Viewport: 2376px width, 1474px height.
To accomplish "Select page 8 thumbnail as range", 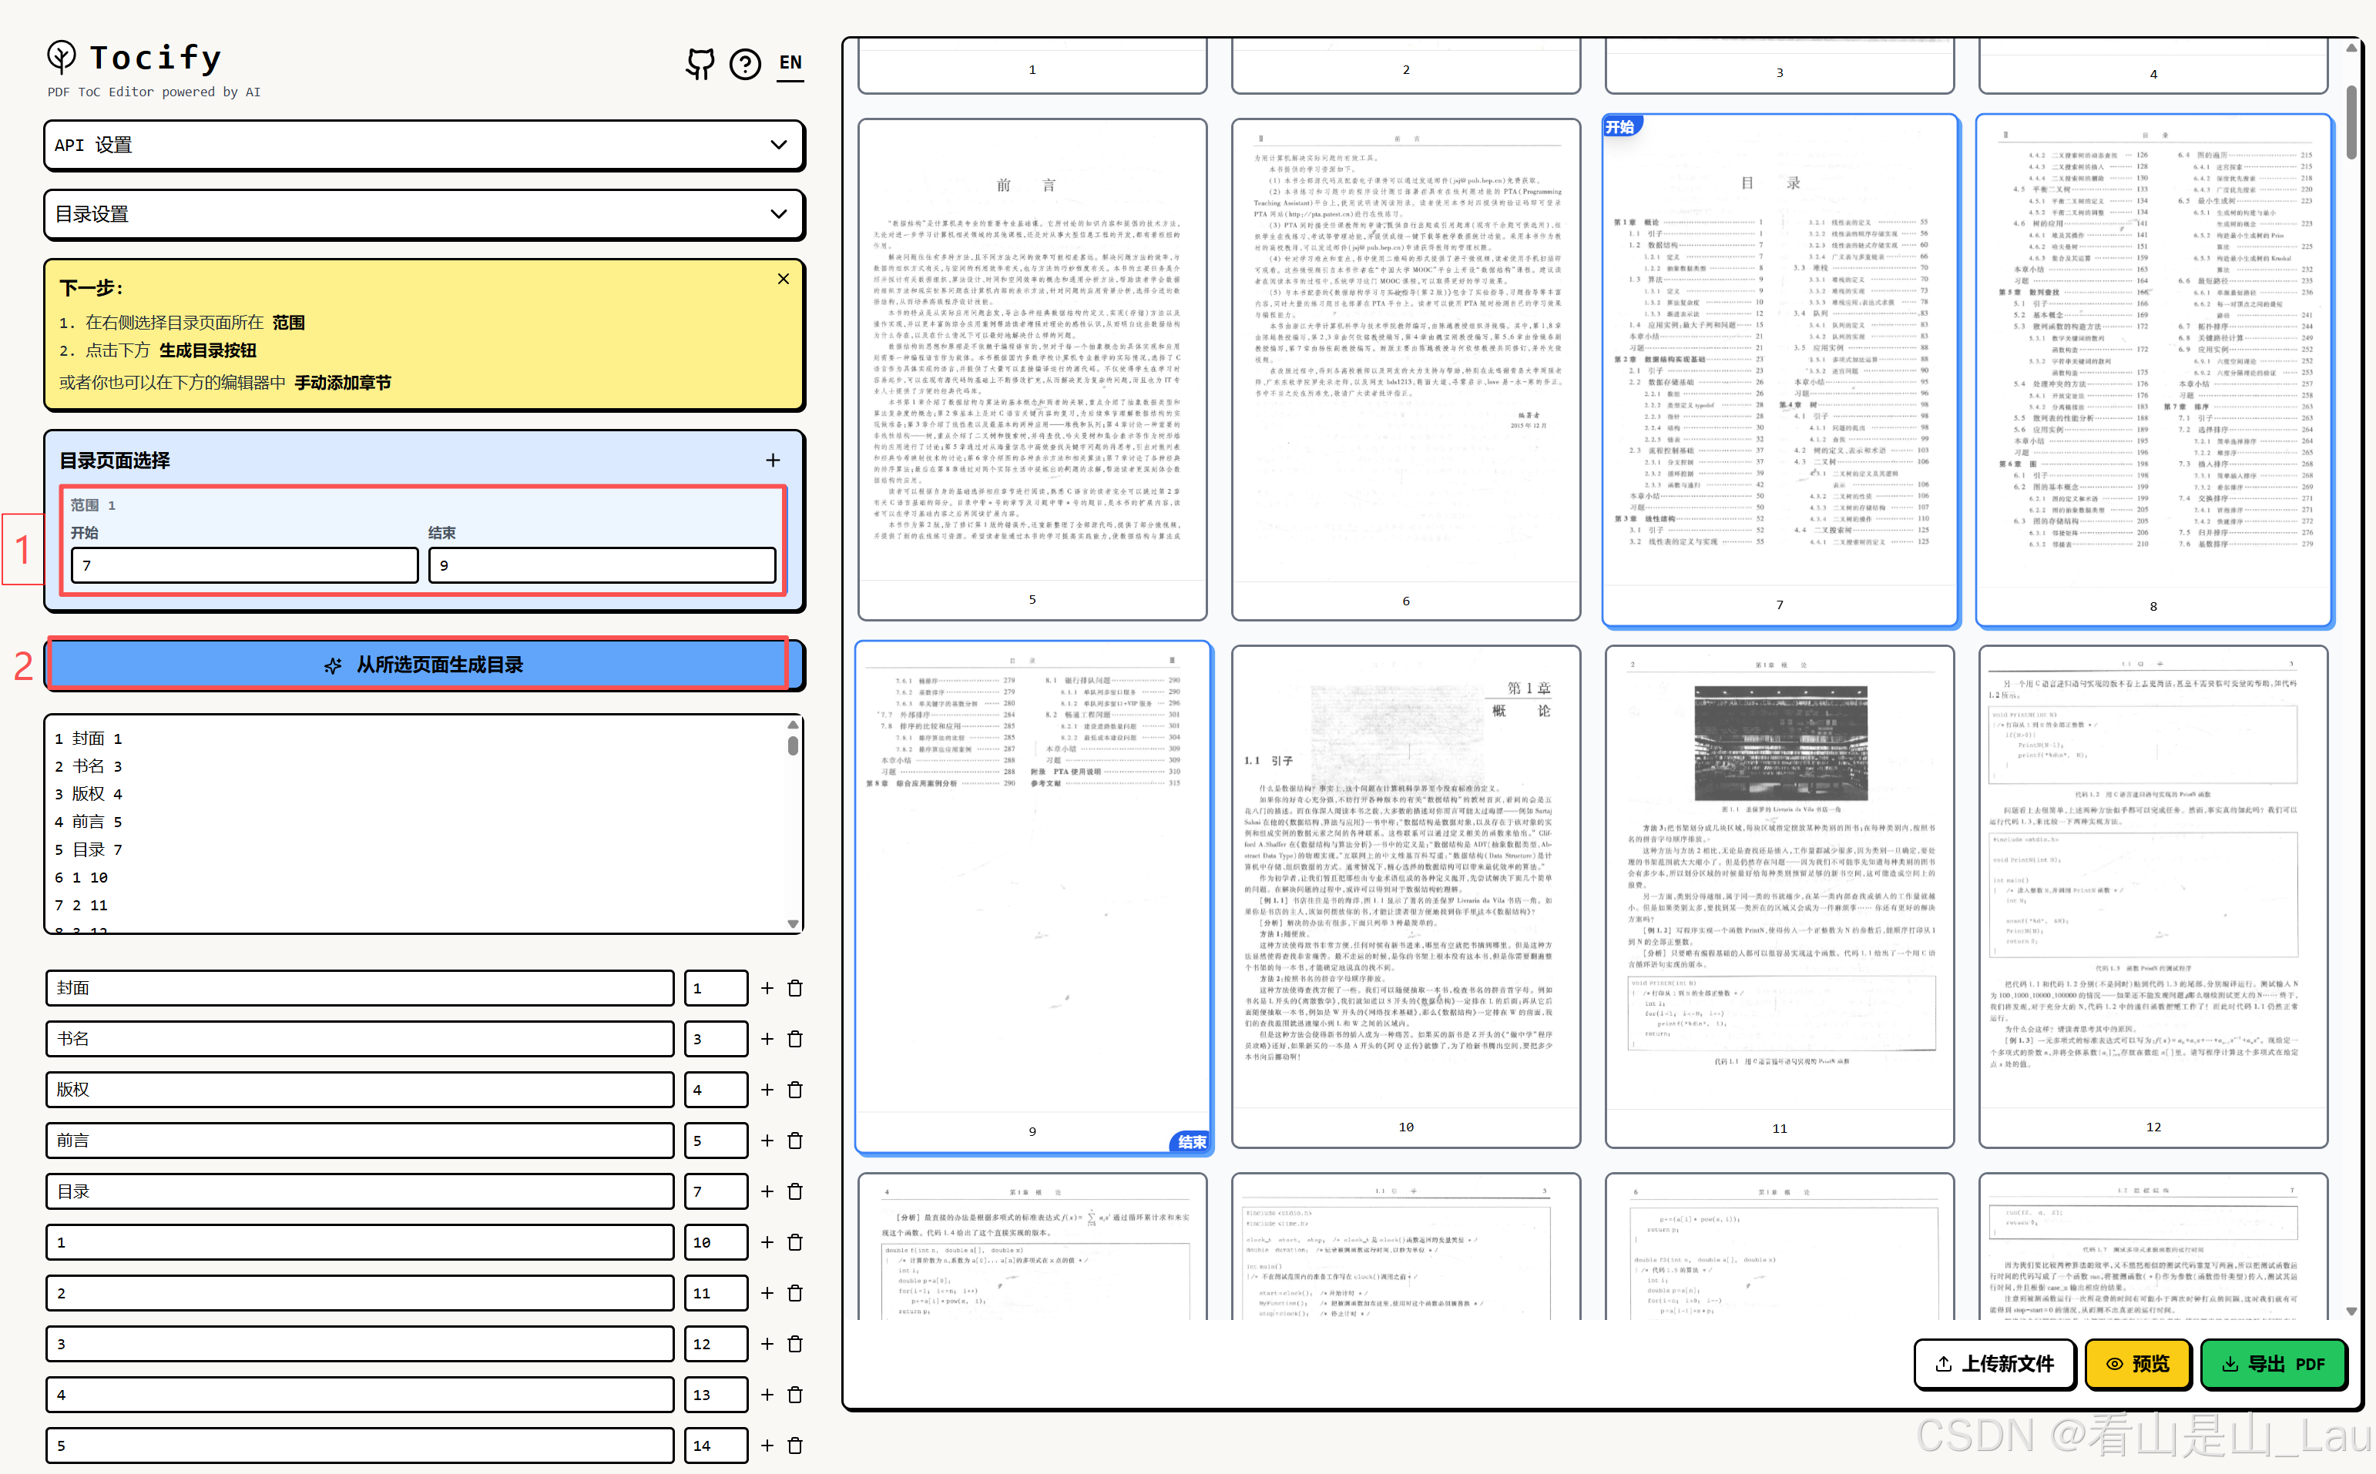I will point(2153,370).
